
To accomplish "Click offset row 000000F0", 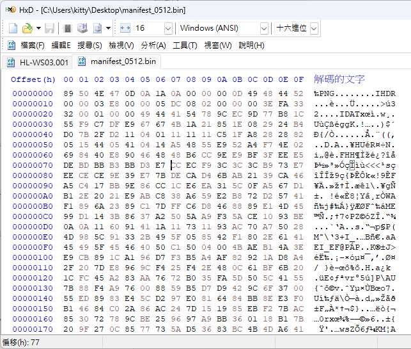I will click(x=33, y=247).
